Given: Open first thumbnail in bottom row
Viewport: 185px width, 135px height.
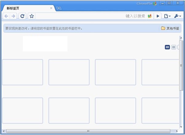Looking at the screenshot, I should pyautogui.click(x=23, y=111).
